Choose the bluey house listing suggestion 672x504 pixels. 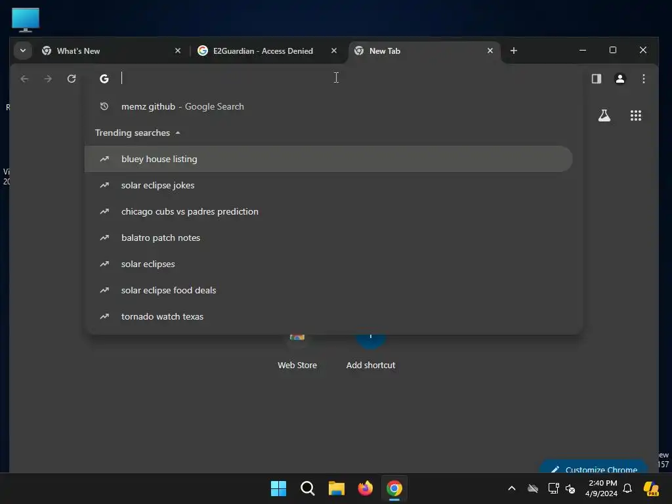click(x=329, y=159)
